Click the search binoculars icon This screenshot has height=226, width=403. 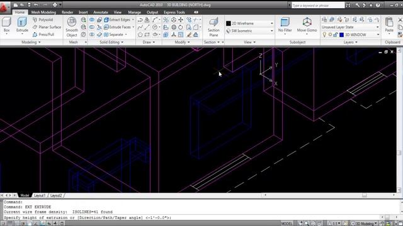pyautogui.click(x=348, y=5)
